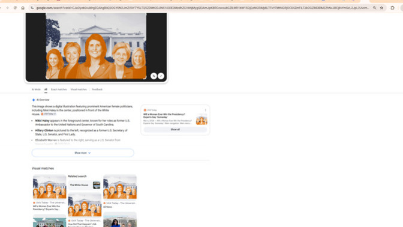
Task: Go to the browser home page
Action: coord(23,8)
